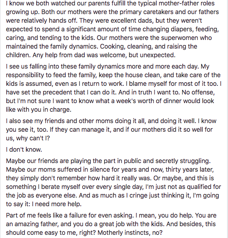Click the line "Maybe our friends are playing the part"
This screenshot has height=238, width=228.
[x=108, y=161]
